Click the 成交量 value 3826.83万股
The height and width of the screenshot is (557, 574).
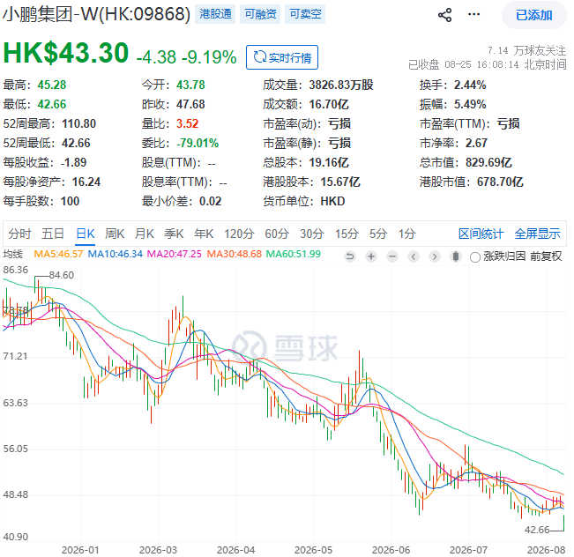tap(341, 85)
